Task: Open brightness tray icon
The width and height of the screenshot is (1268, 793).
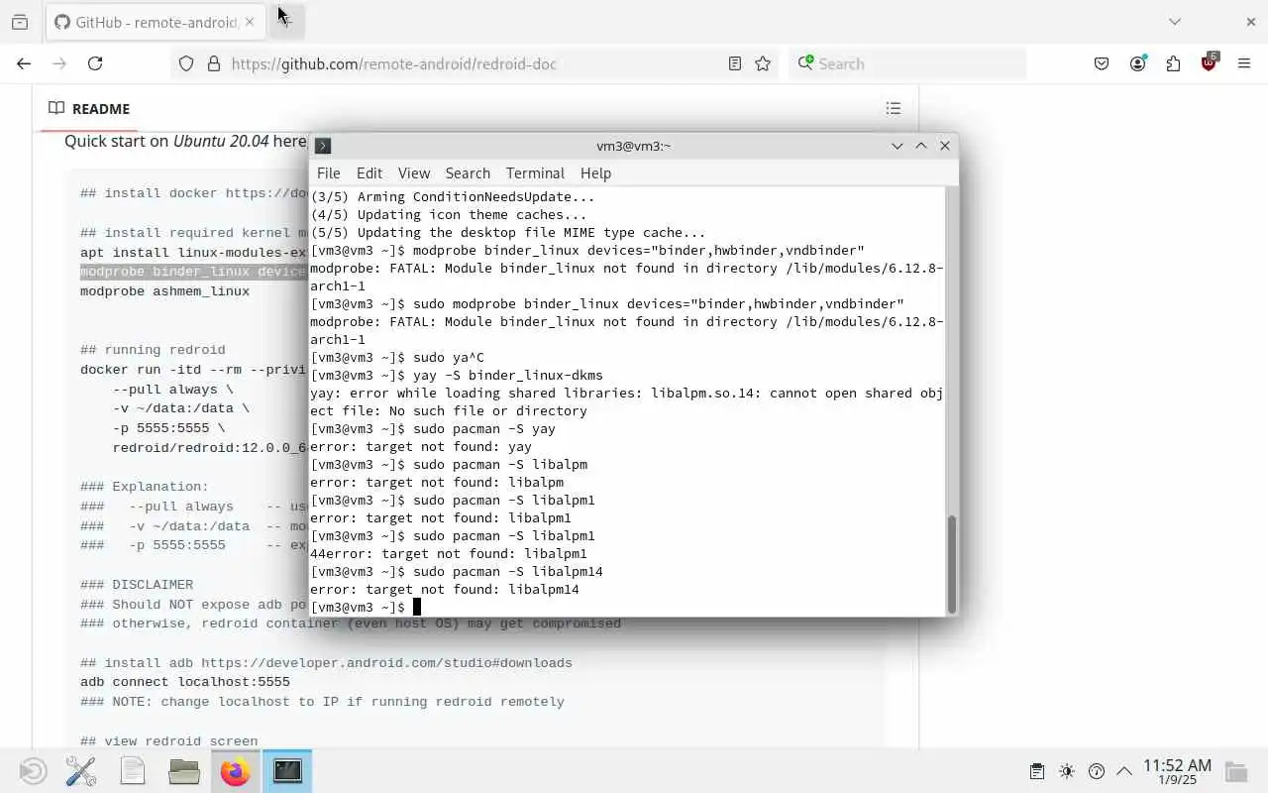Action: click(1067, 771)
